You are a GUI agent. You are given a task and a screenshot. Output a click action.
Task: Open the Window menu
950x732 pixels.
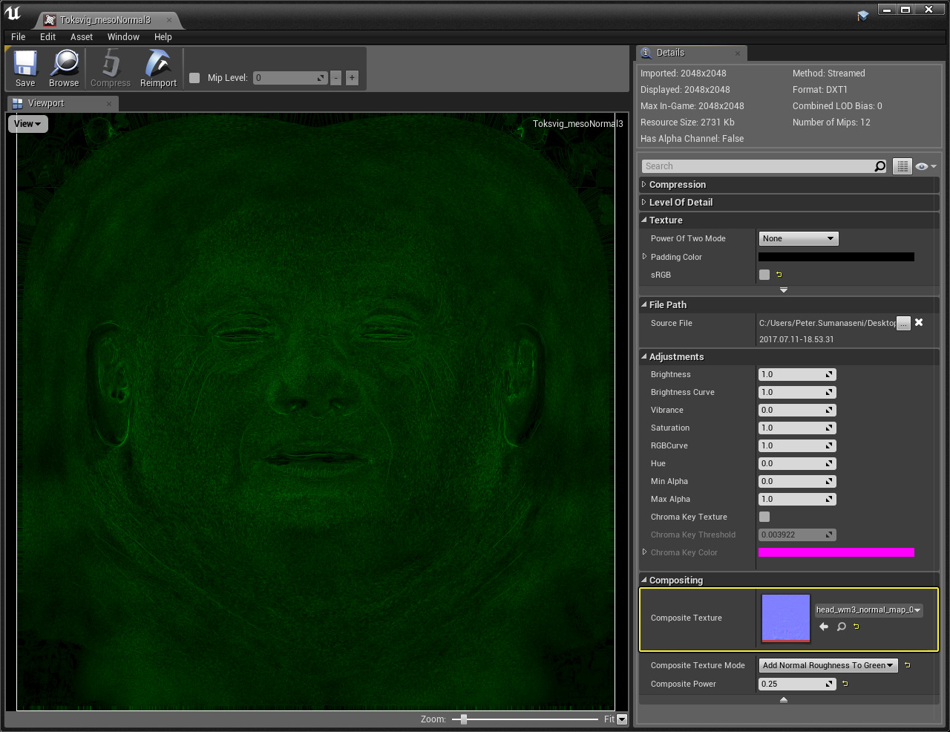pos(123,37)
